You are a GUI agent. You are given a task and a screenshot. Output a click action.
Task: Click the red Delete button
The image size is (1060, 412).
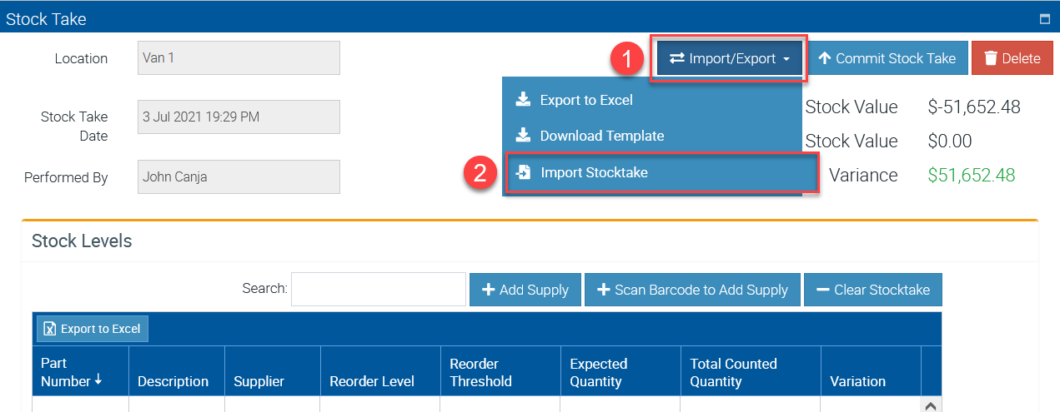click(x=1012, y=58)
